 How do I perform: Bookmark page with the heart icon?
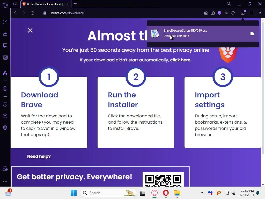(x=233, y=13)
